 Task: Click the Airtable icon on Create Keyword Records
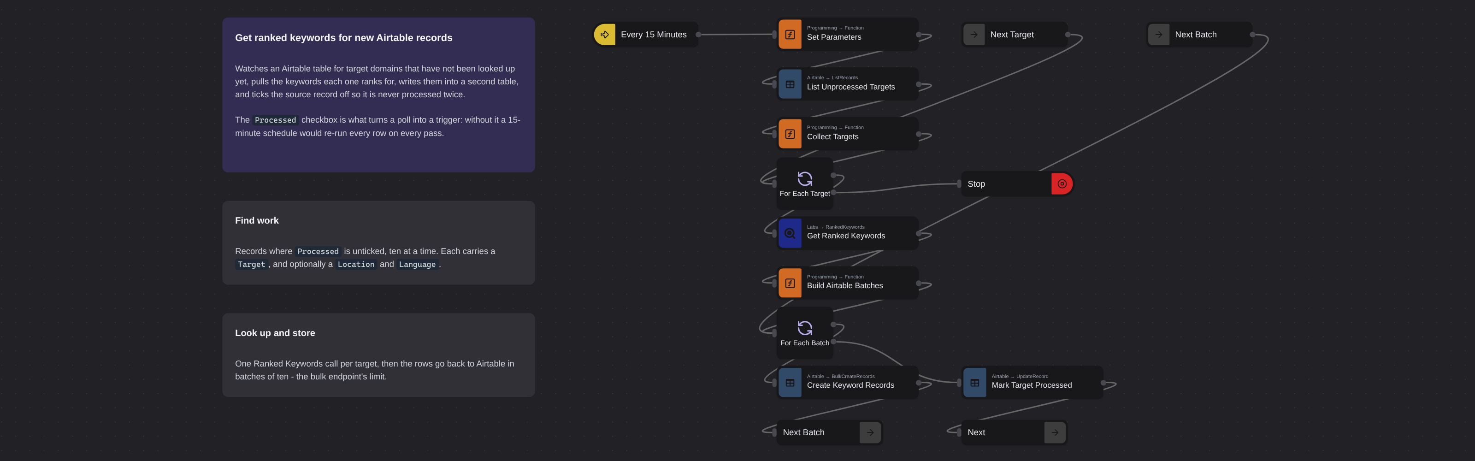pos(790,383)
